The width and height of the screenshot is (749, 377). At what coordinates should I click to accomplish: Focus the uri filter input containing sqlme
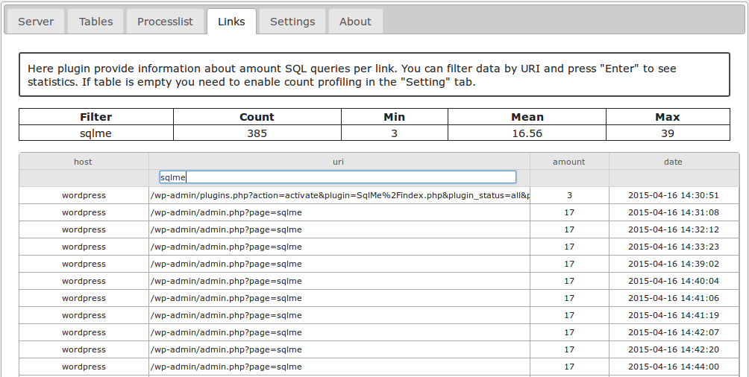[x=338, y=177]
